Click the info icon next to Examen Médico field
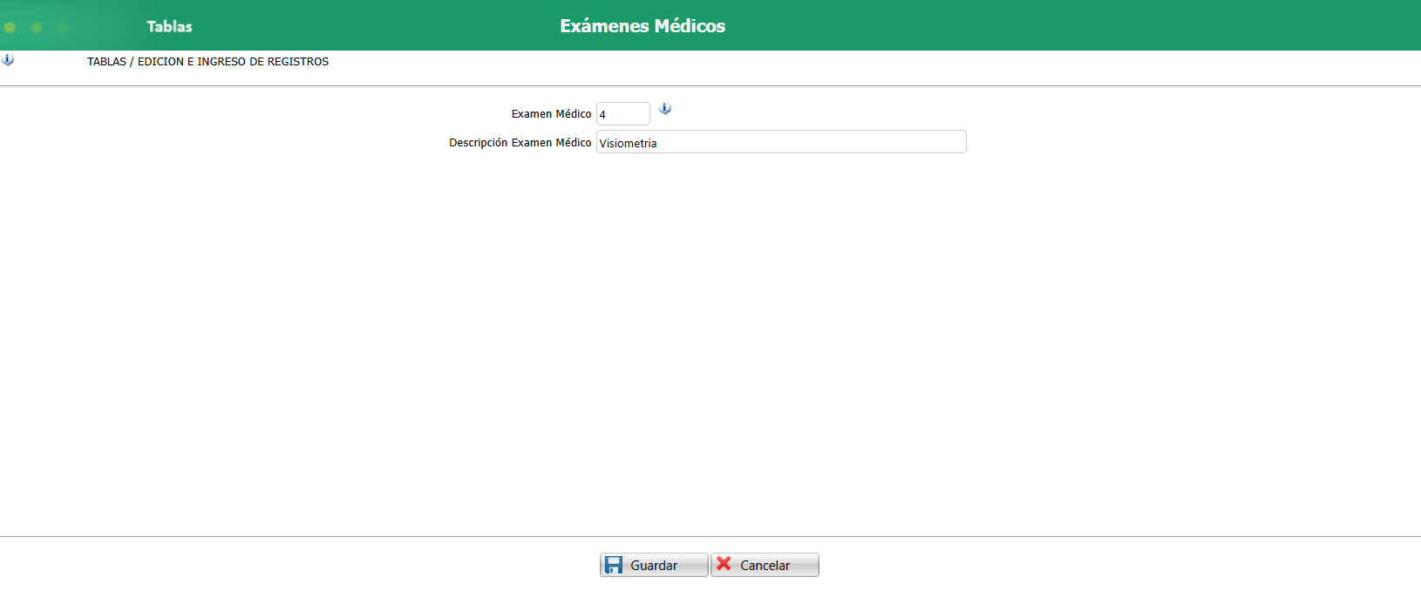 pos(665,109)
